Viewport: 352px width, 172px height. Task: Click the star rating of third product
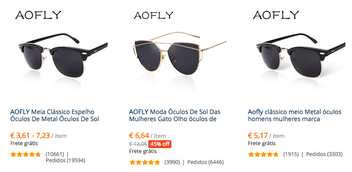coord(263,154)
